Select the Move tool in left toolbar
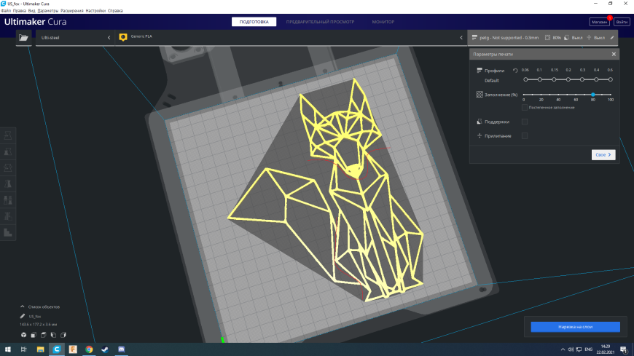 point(8,135)
